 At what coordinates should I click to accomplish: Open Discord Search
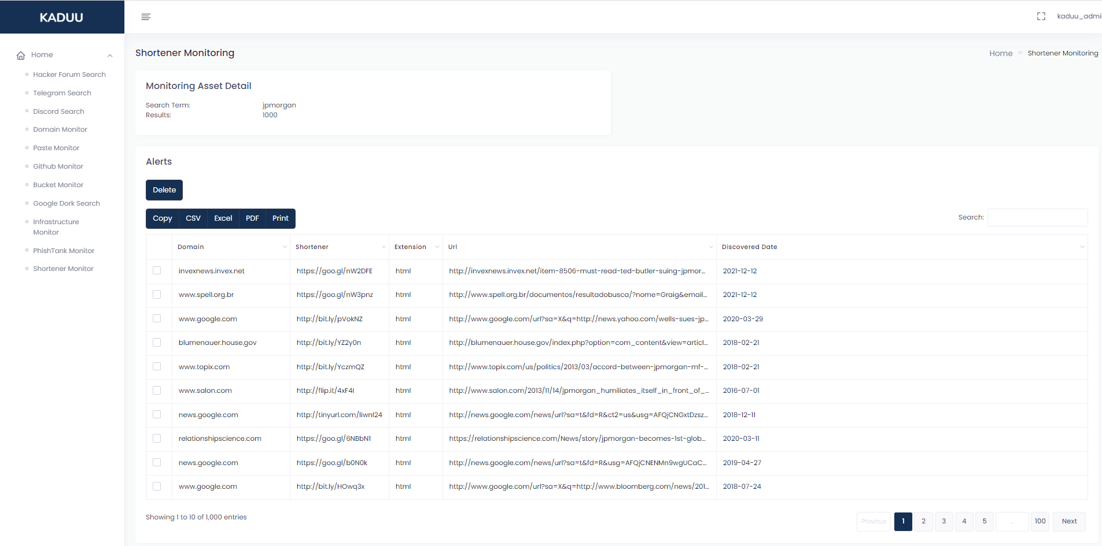click(58, 112)
